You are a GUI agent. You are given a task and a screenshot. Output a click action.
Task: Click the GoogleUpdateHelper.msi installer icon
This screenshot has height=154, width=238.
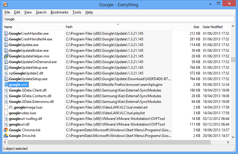coord(6,56)
